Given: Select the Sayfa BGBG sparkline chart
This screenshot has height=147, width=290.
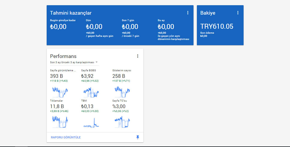Looking at the screenshot, I should 91,92.
